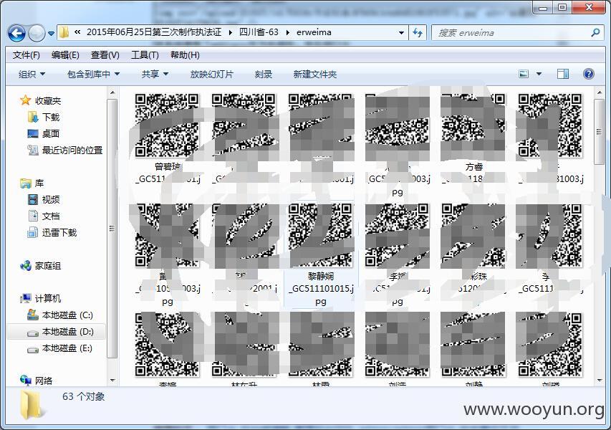Image resolution: width=611 pixels, height=430 pixels.
Task: Open the 视频 library
Action: [51, 199]
